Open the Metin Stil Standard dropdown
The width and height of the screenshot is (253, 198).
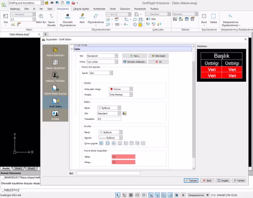point(109,114)
